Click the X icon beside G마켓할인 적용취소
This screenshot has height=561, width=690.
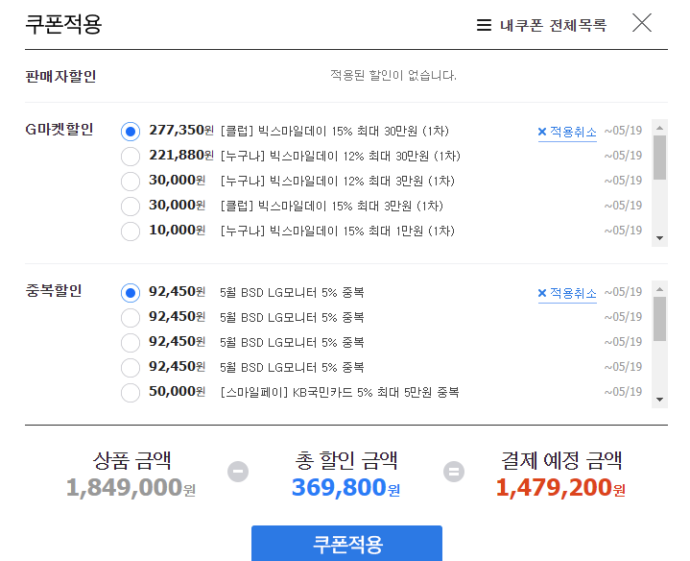point(542,132)
